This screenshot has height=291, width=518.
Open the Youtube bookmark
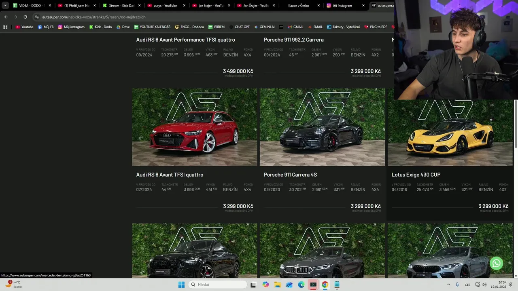coord(24,27)
